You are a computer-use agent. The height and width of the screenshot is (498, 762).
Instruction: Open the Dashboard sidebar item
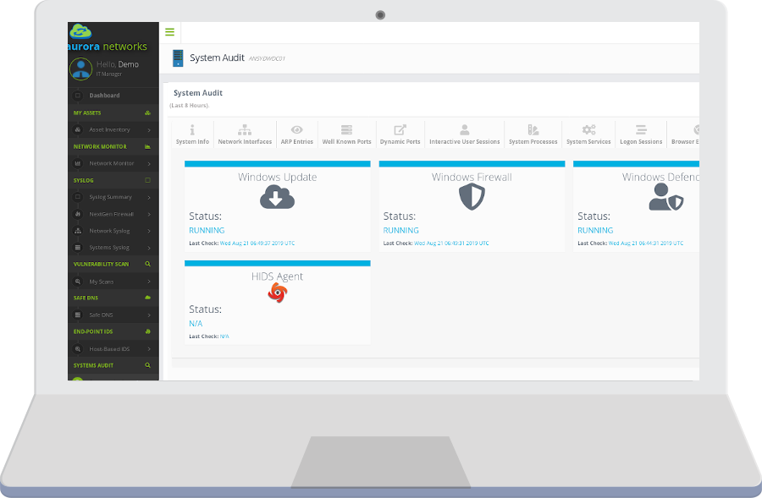click(x=113, y=96)
